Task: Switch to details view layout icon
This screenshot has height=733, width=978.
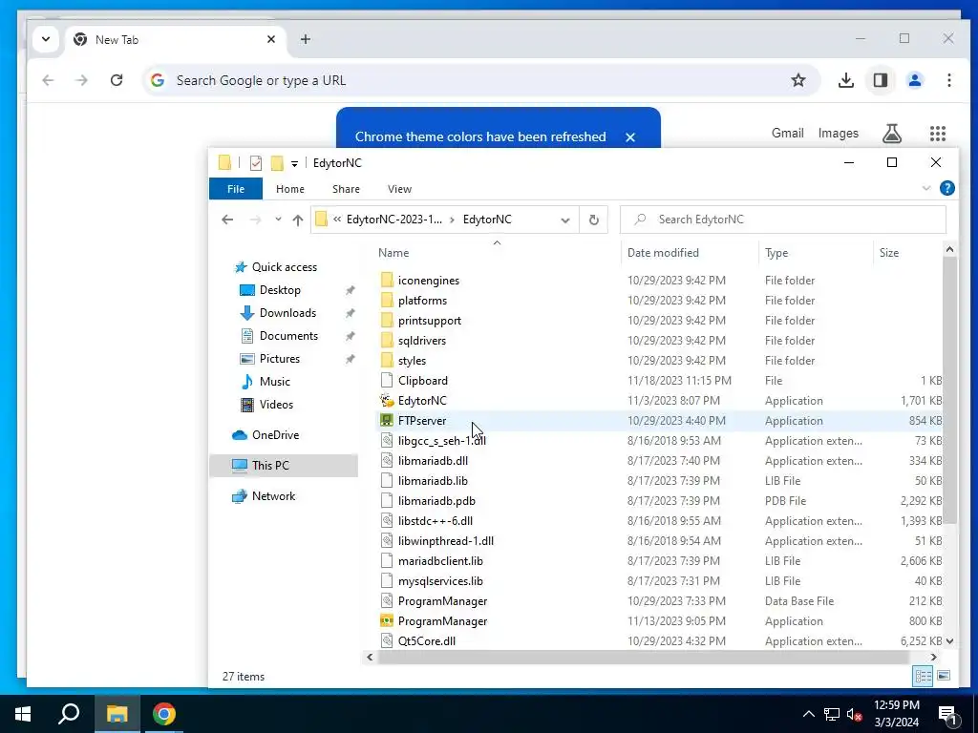Action: point(923,677)
